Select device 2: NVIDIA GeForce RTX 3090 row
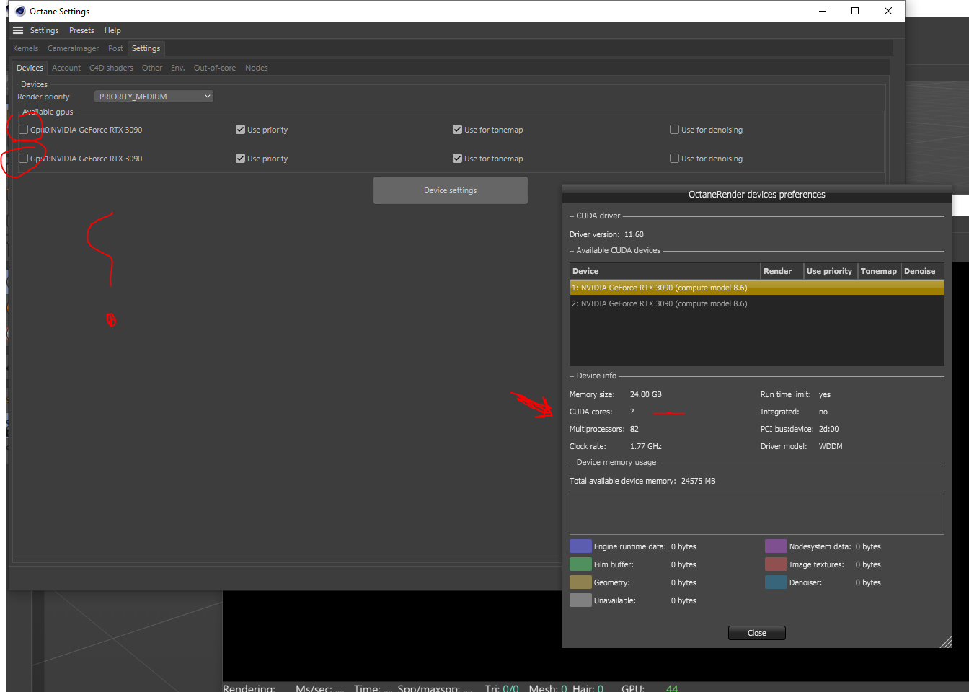This screenshot has height=692, width=969. pyautogui.click(x=756, y=303)
